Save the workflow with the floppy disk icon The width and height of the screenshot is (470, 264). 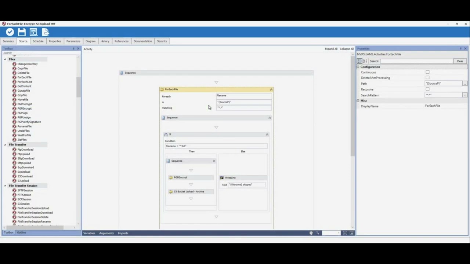point(22,32)
